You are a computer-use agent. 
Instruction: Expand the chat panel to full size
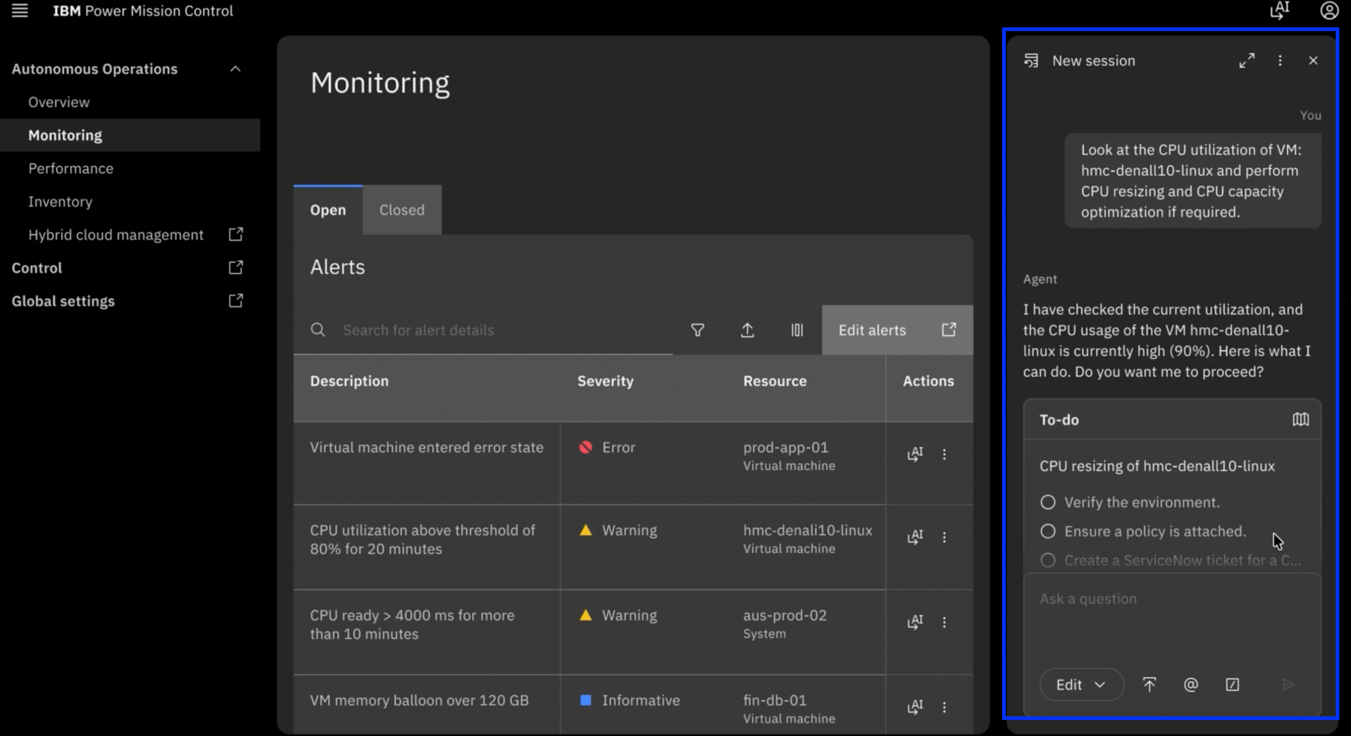point(1247,61)
